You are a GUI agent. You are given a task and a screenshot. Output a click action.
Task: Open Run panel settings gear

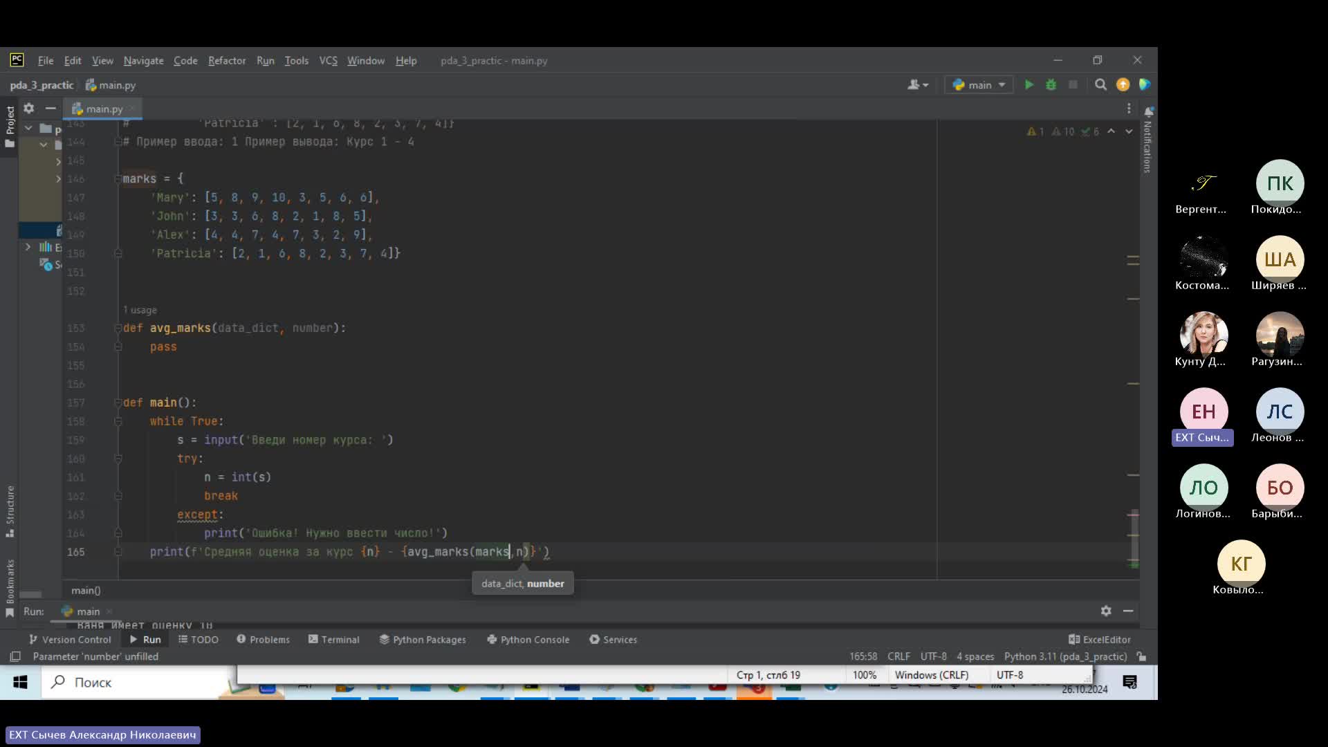(x=1106, y=611)
